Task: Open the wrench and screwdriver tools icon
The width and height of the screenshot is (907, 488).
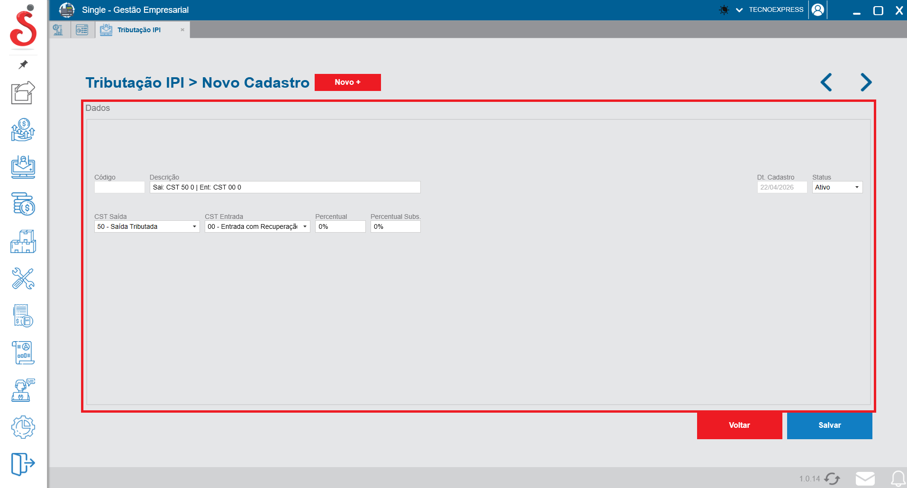Action: (23, 279)
